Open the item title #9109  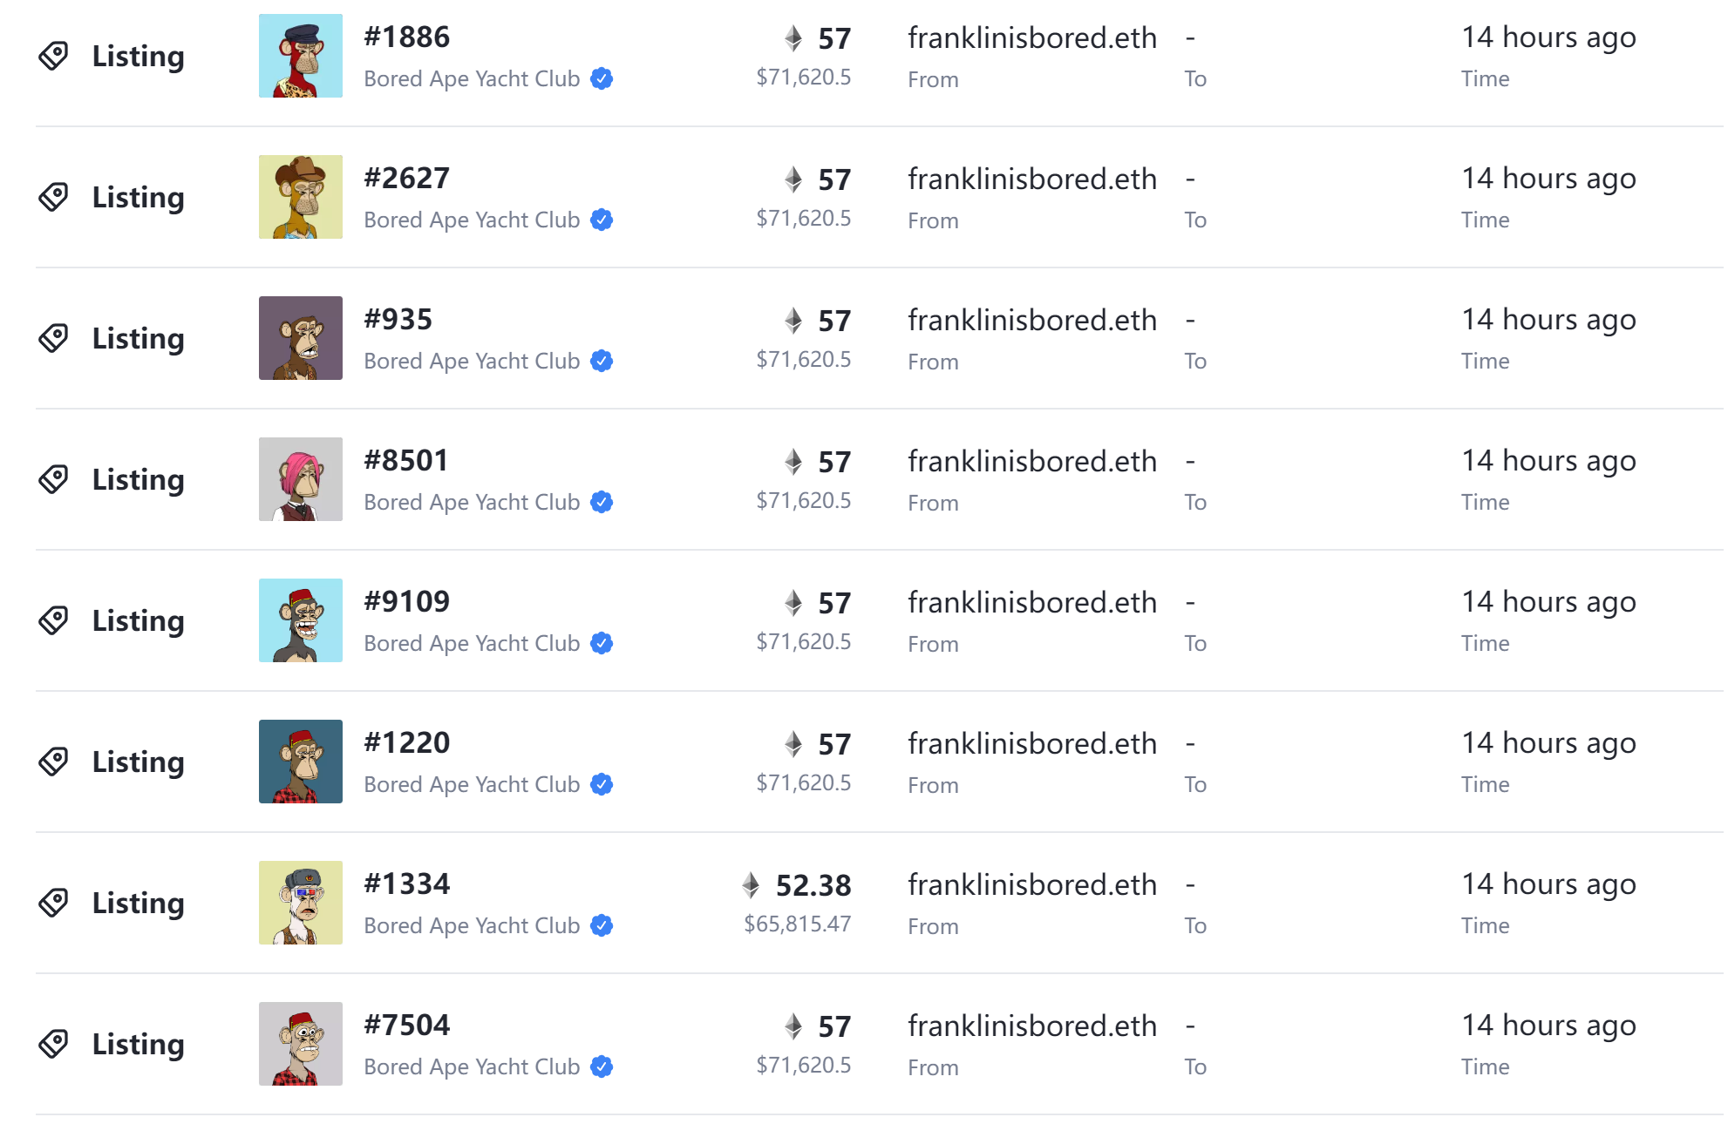point(406,602)
